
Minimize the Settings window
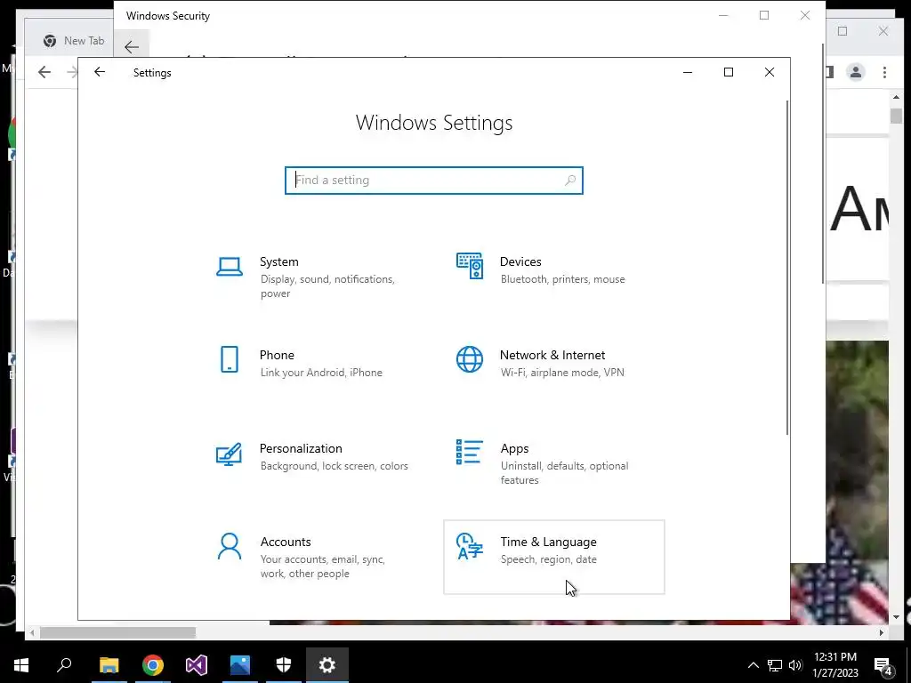coord(688,72)
